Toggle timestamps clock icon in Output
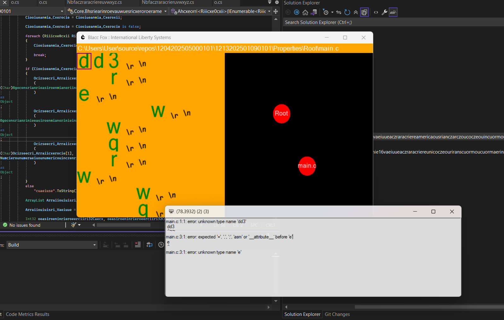 (161, 245)
